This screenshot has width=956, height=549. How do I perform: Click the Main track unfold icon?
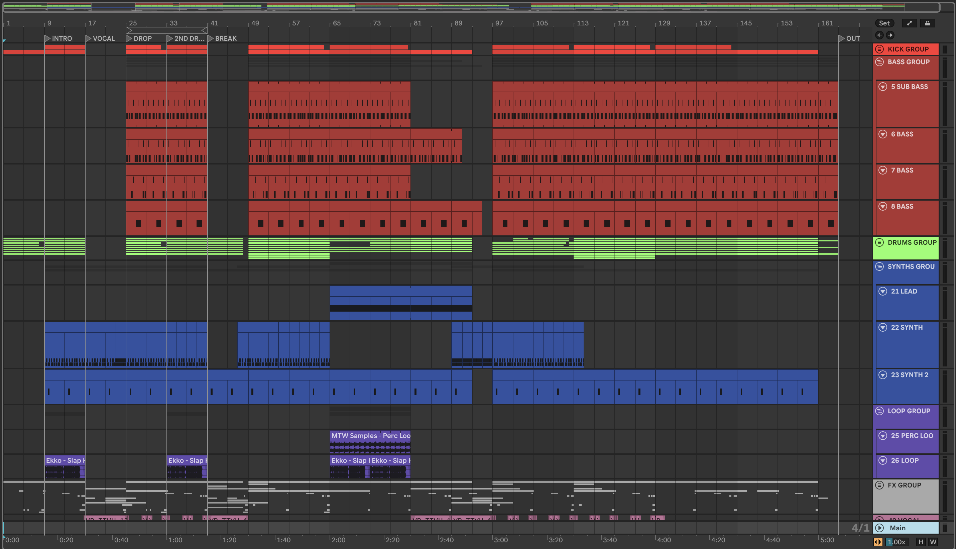(x=879, y=528)
